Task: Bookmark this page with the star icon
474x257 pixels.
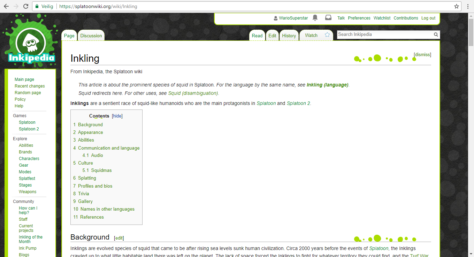Action: pyautogui.click(x=457, y=6)
